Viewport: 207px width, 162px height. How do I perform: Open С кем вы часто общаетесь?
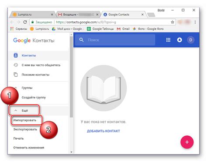(x=38, y=65)
